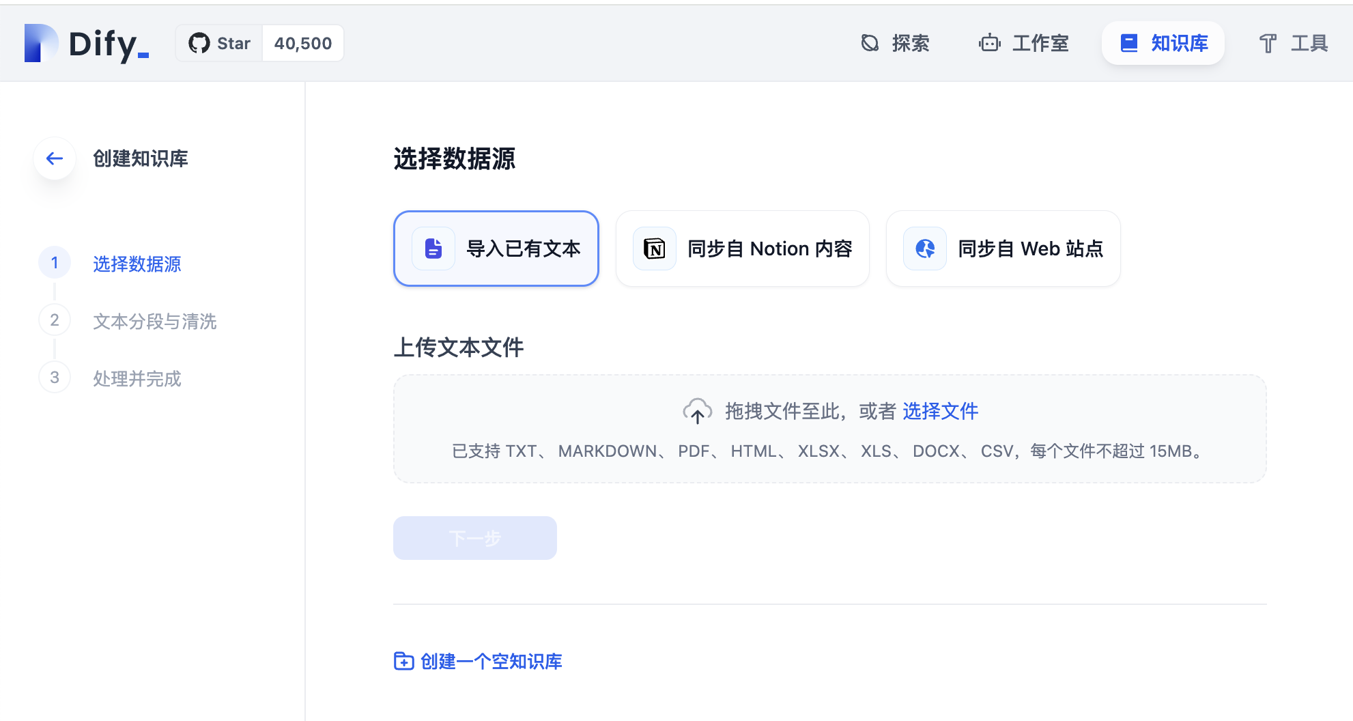Open the 工作室 menu item

[1023, 42]
